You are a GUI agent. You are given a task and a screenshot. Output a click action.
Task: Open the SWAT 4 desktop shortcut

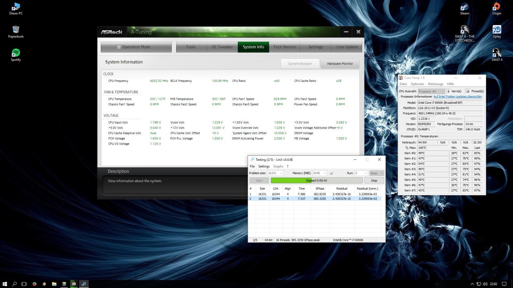pyautogui.click(x=497, y=55)
